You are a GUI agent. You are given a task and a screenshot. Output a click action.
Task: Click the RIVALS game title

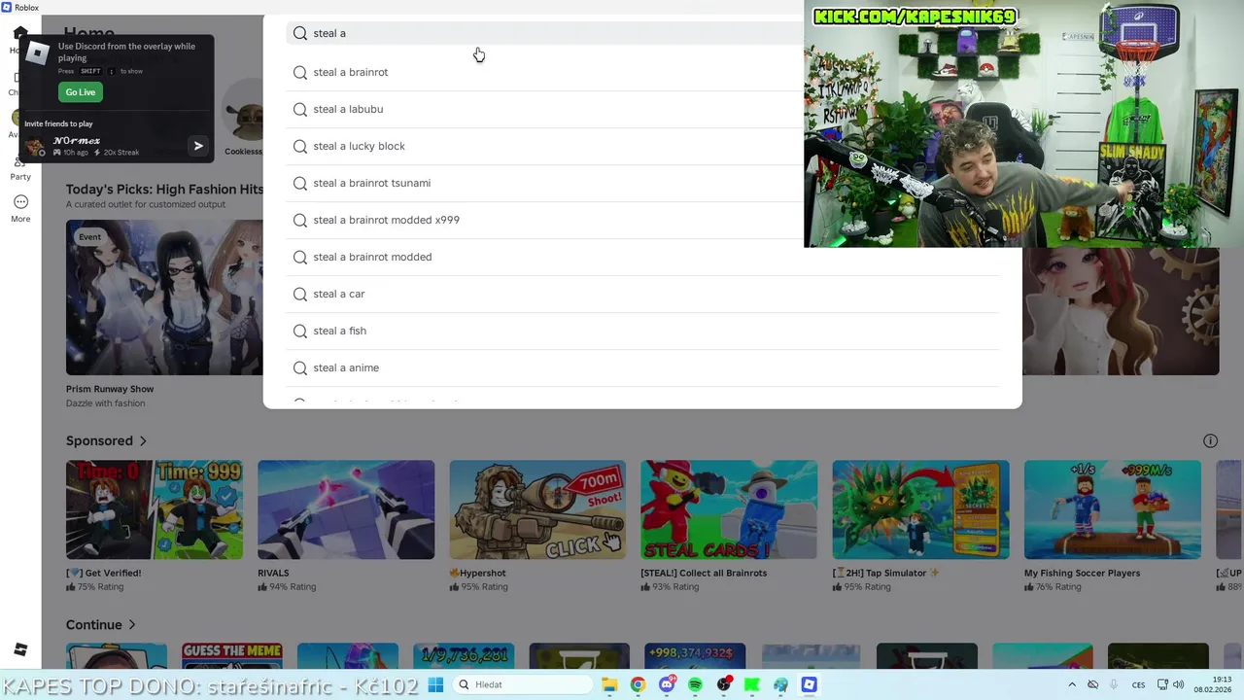coord(273,574)
